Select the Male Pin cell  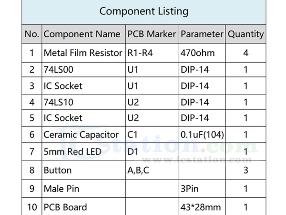click(84, 189)
